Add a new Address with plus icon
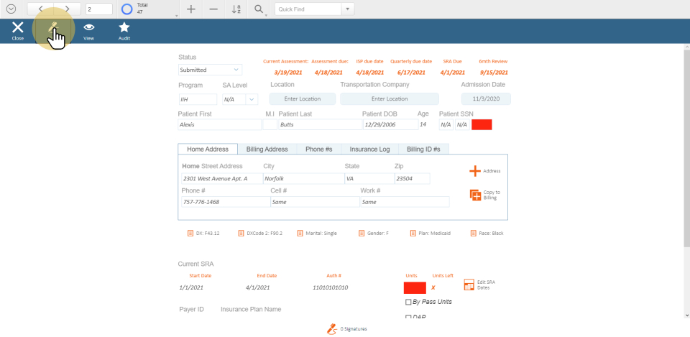 [475, 171]
